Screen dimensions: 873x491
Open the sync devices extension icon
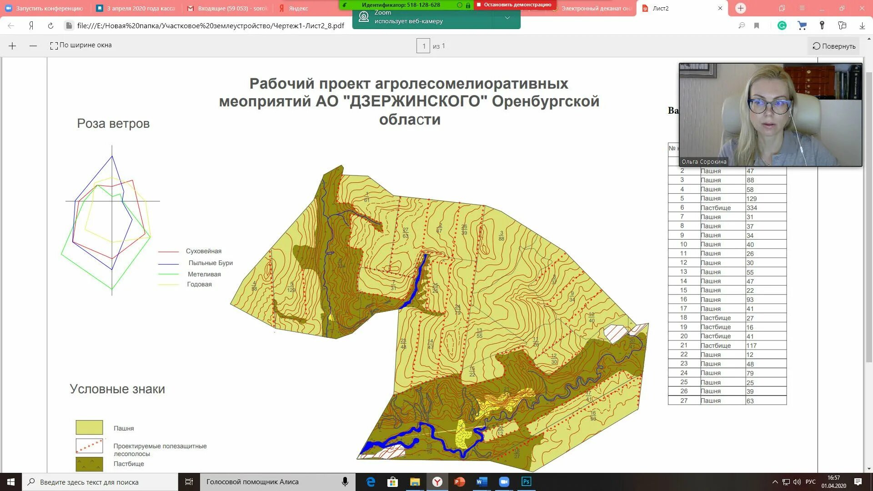click(842, 26)
